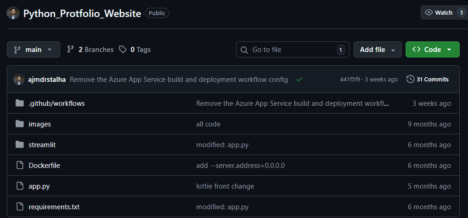The height and width of the screenshot is (218, 468).
Task: Click the folder icon for .github/workflows
Action: pos(20,103)
